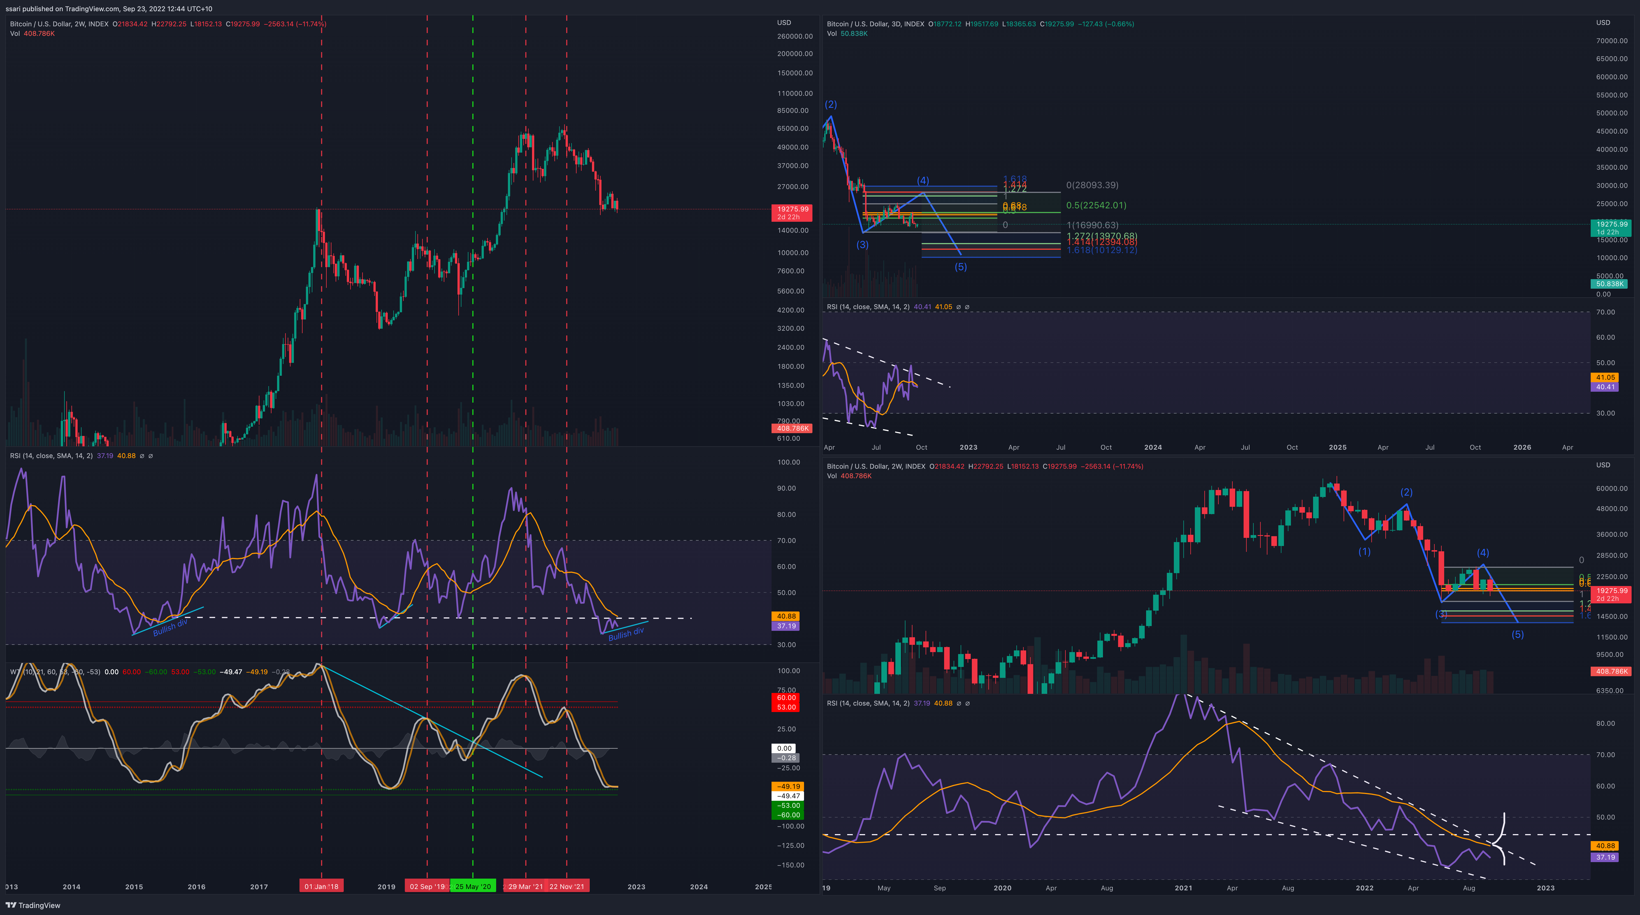Click the green 50.838K volume label on the 3D chart axis
The height and width of the screenshot is (915, 1640).
pyautogui.click(x=1609, y=284)
